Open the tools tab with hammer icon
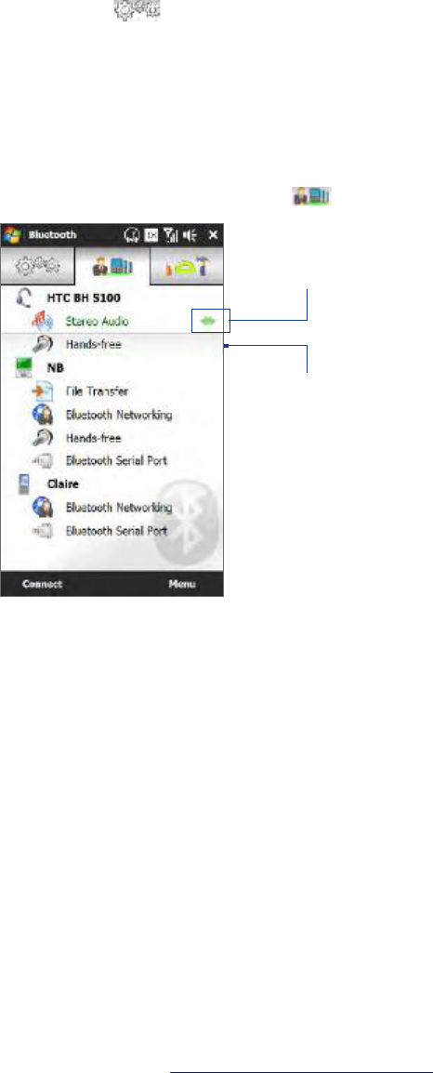The image size is (433, 1073). coord(186,267)
